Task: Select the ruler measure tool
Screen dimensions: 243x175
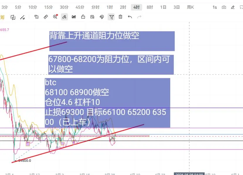Action: pos(46,17)
